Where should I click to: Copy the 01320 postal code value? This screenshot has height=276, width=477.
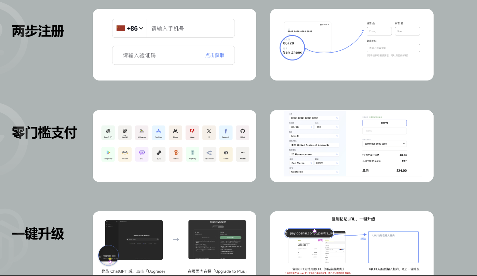(337, 163)
